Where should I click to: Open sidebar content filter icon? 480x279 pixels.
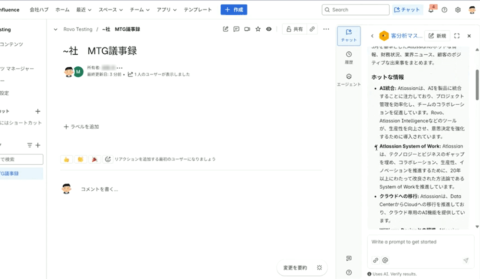tap(29, 145)
